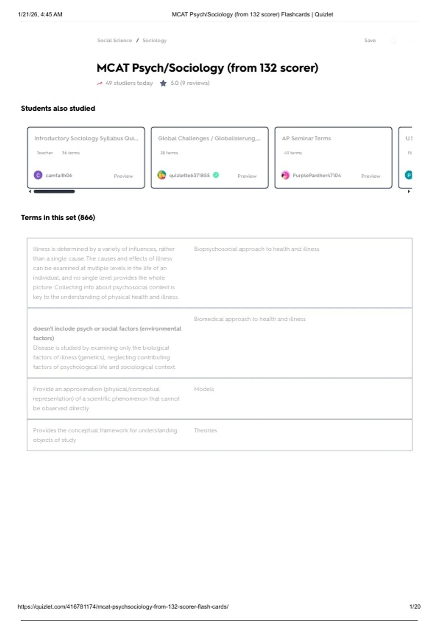Click the teal avatar on fourth card
The width and height of the screenshot is (438, 621).
[408, 175]
